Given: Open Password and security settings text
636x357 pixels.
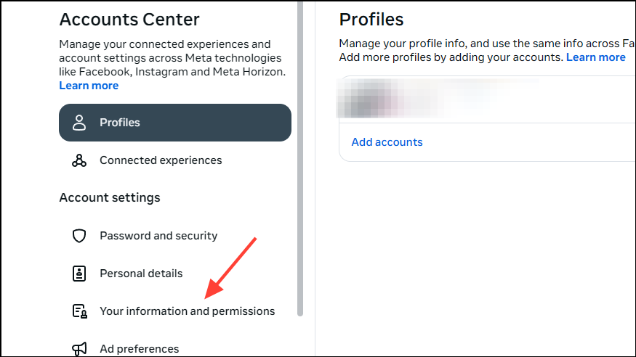Looking at the screenshot, I should (x=158, y=236).
